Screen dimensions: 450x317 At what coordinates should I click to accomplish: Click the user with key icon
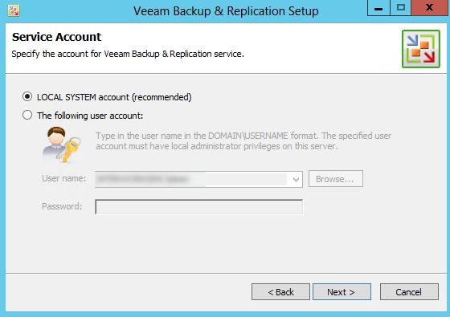(61, 144)
